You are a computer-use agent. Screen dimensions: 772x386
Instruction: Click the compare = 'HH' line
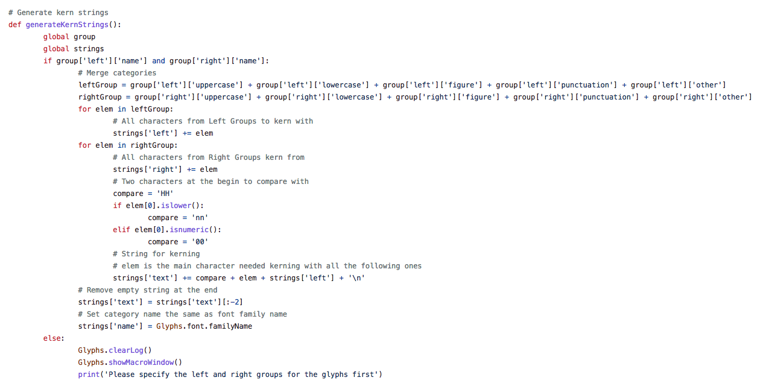point(143,194)
